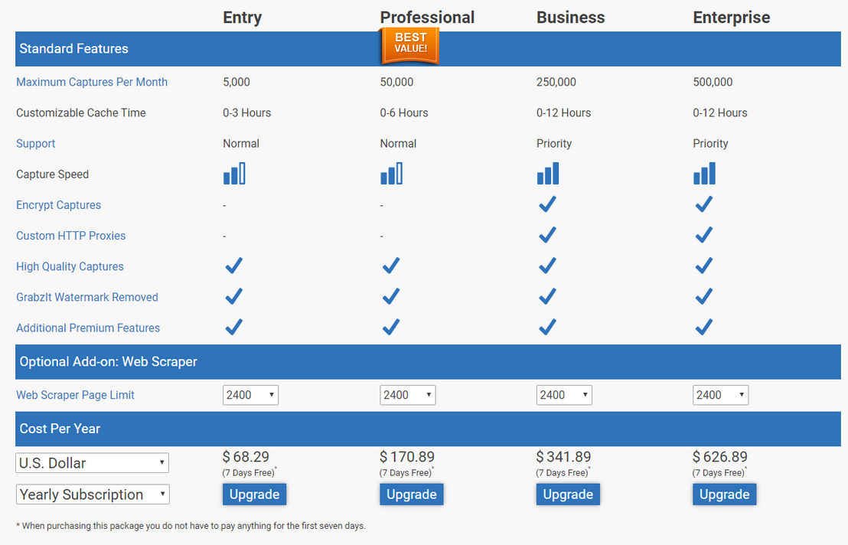Open the Encrypt Captures link
This screenshot has height=545, width=848.
tap(58, 205)
